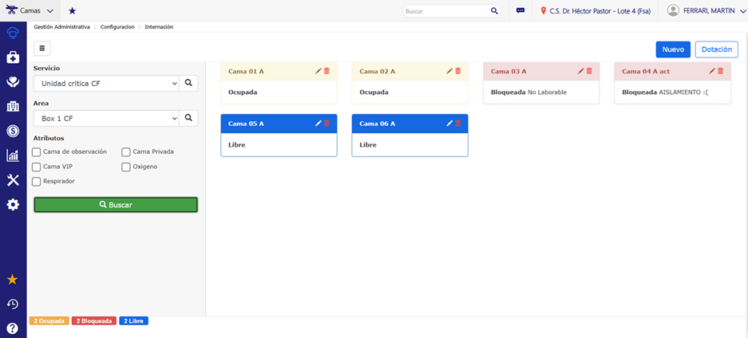This screenshot has height=338, width=748.
Task: Filter by 2 Ocupada badge
Action: pos(49,321)
